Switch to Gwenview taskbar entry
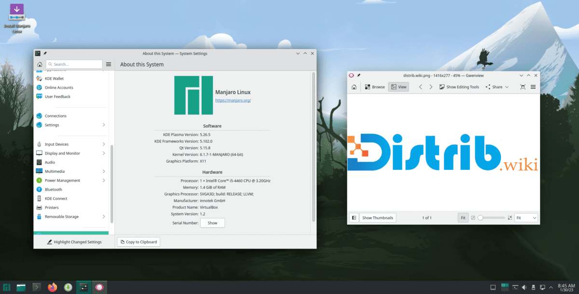This screenshot has width=579, height=294. (99, 287)
